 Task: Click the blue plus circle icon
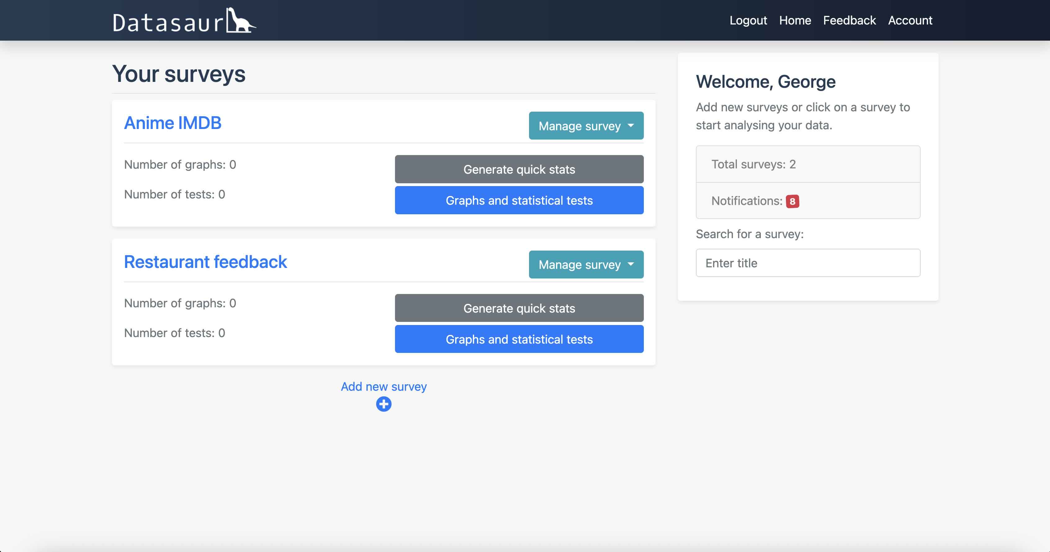coord(383,404)
